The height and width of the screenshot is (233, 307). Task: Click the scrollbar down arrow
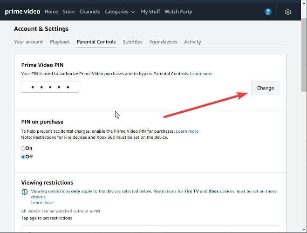pyautogui.click(x=304, y=229)
